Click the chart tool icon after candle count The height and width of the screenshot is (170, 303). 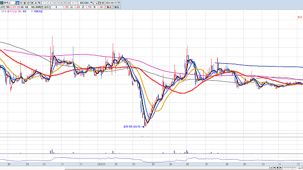[x=92, y=3]
